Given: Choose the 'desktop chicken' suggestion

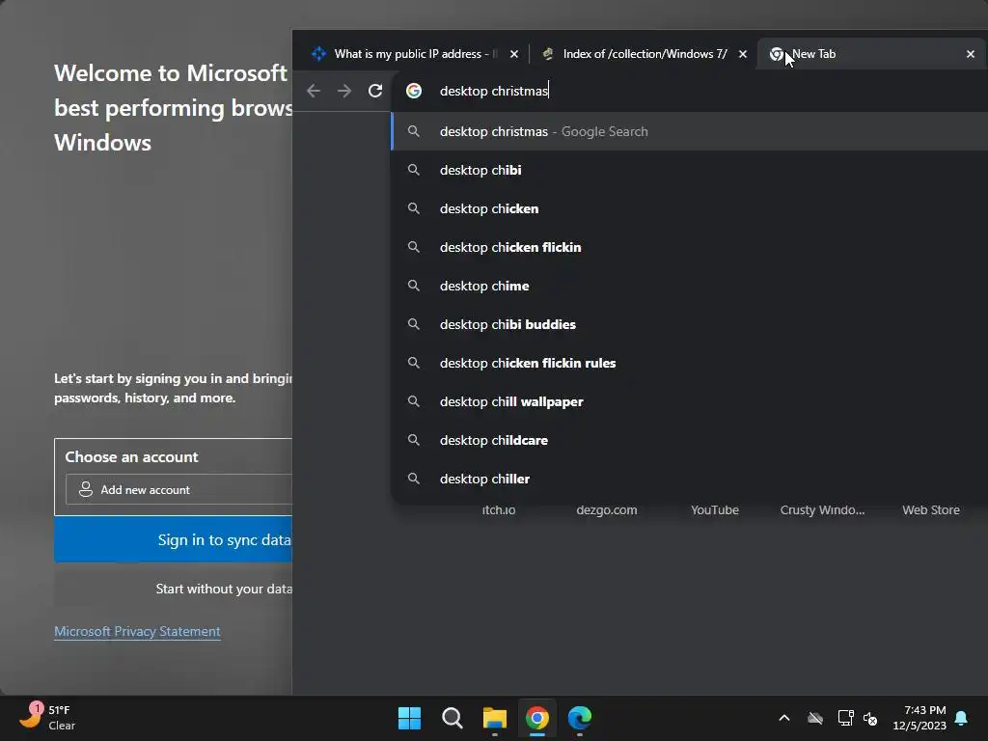Looking at the screenshot, I should [x=689, y=208].
